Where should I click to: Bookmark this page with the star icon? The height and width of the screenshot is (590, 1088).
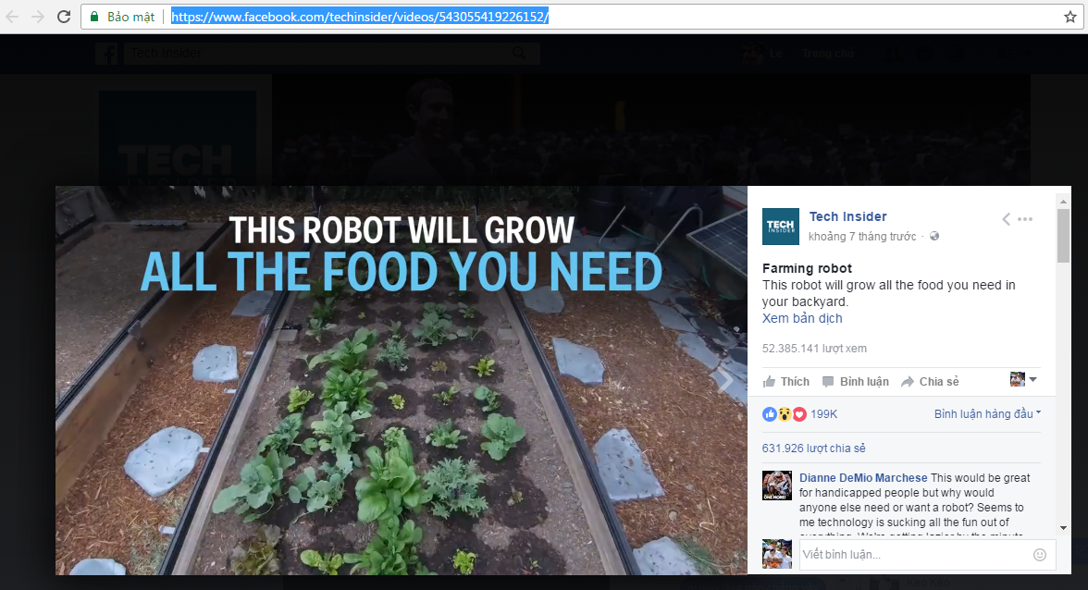[1070, 17]
